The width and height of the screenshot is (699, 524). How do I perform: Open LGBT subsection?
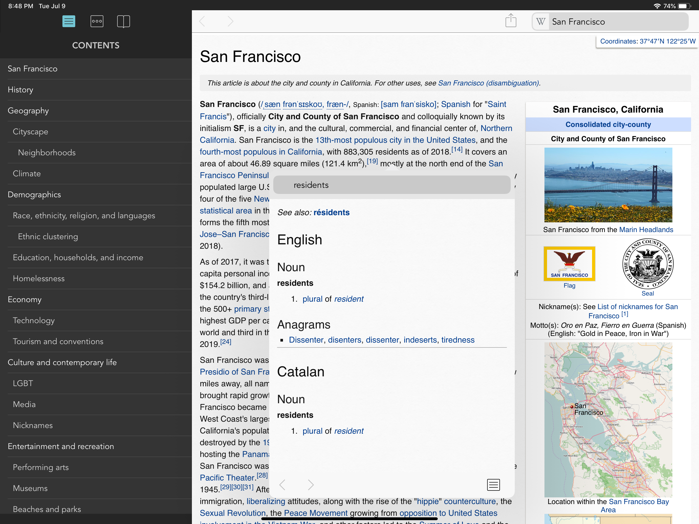96,383
